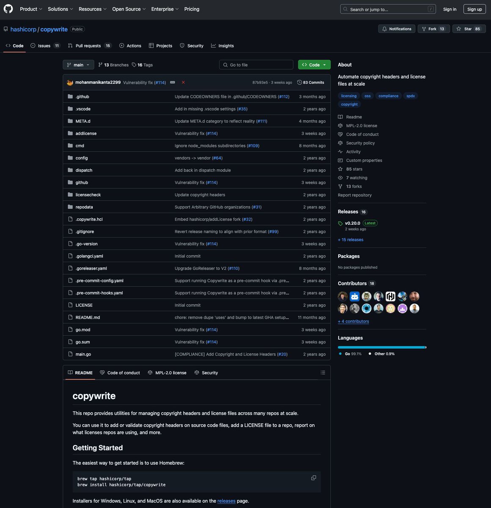View 7 watching list
Viewport: 491px width, 508px height.
tap(353, 178)
